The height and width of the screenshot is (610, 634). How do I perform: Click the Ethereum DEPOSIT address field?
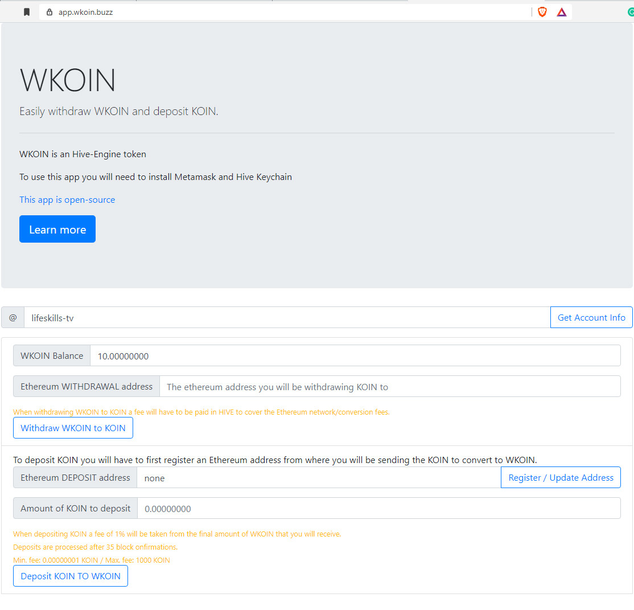click(319, 478)
